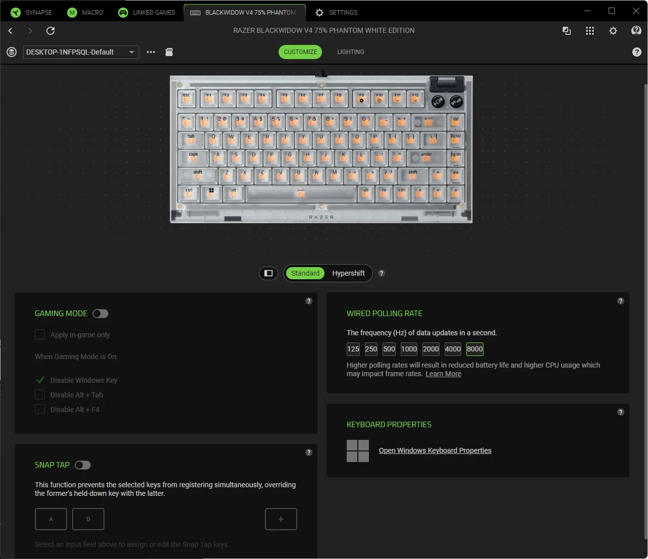Set polling rate to 1000 Hz

pos(409,349)
